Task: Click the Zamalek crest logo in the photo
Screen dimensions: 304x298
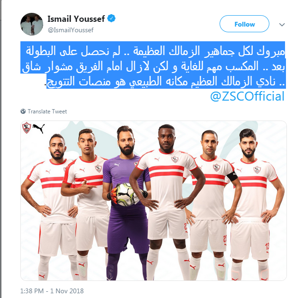Action: 27,128
